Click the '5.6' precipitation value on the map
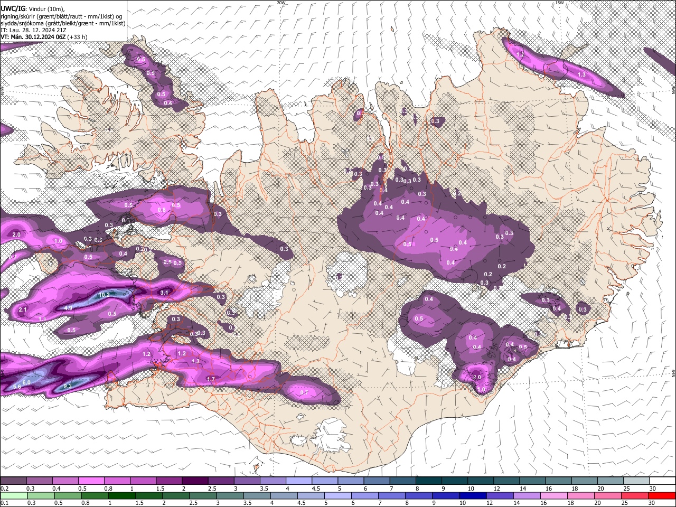Image resolution: width=676 pixels, height=507 pixels. coord(17,387)
